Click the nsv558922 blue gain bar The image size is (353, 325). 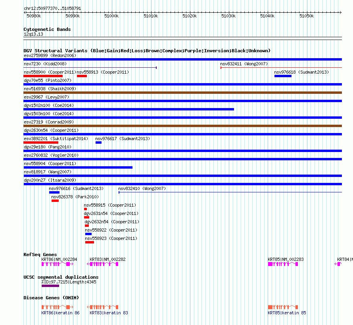88,234
